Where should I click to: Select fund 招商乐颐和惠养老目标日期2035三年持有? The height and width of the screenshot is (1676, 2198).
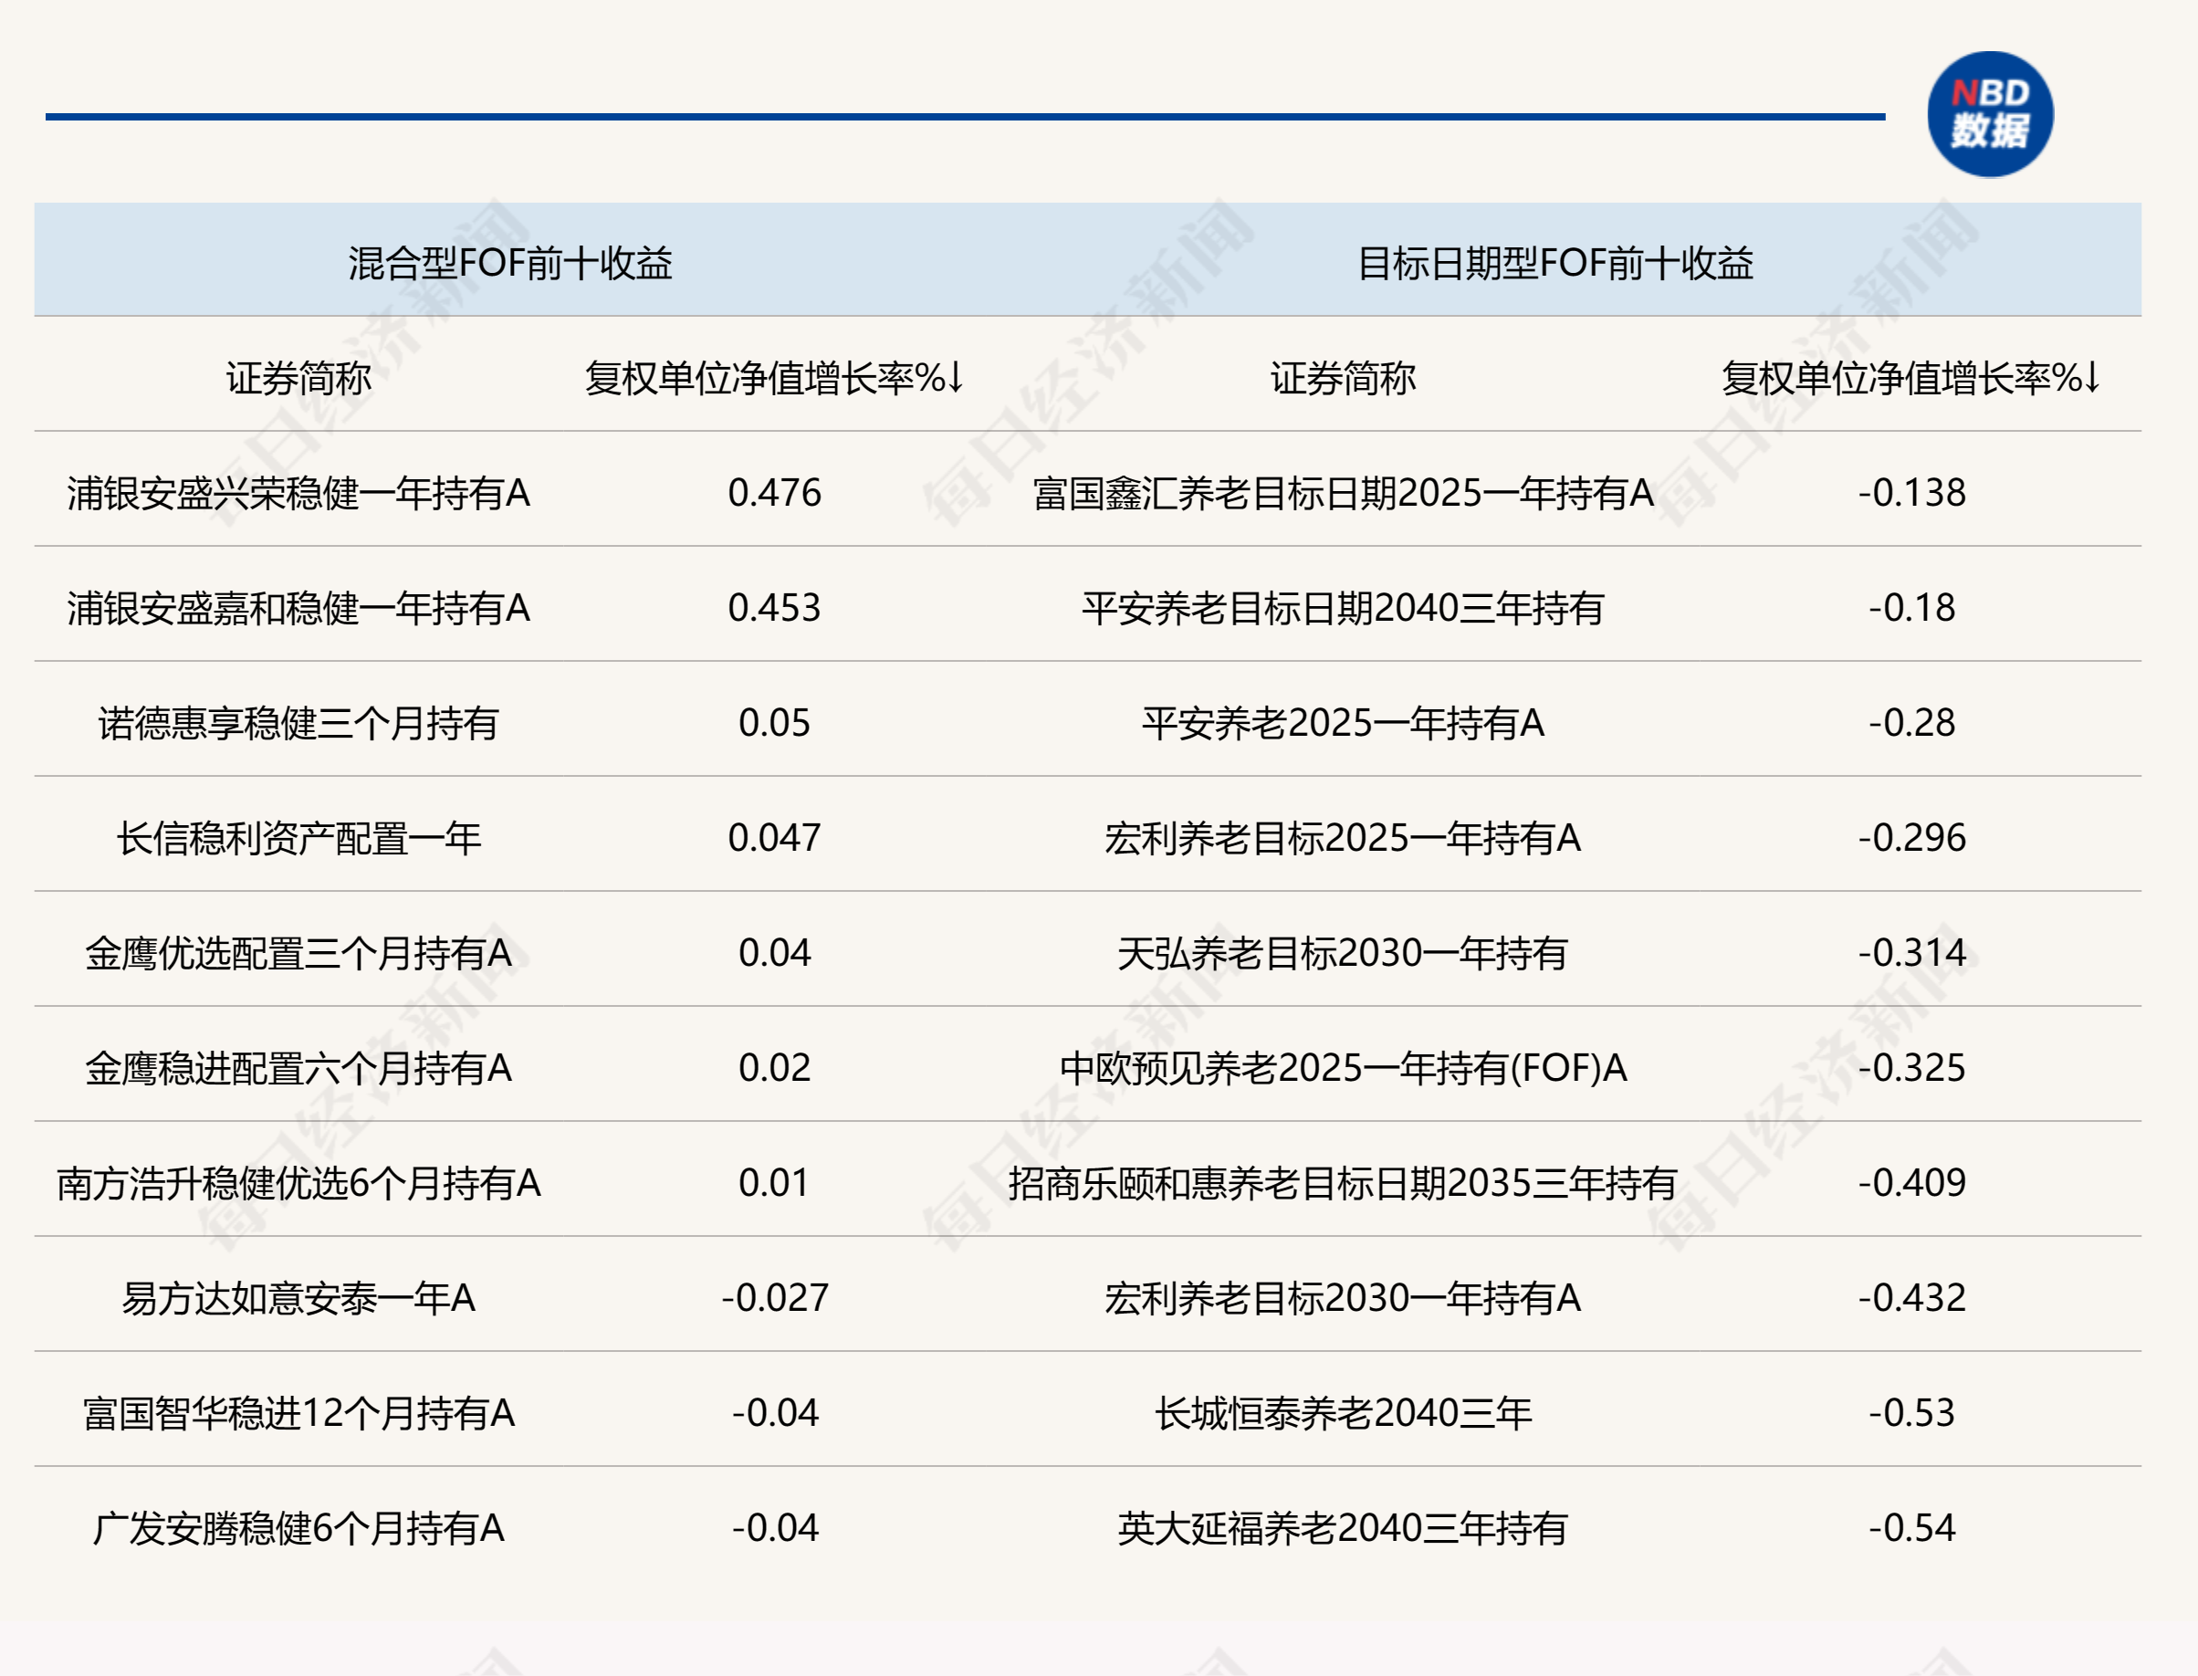tap(1343, 1183)
